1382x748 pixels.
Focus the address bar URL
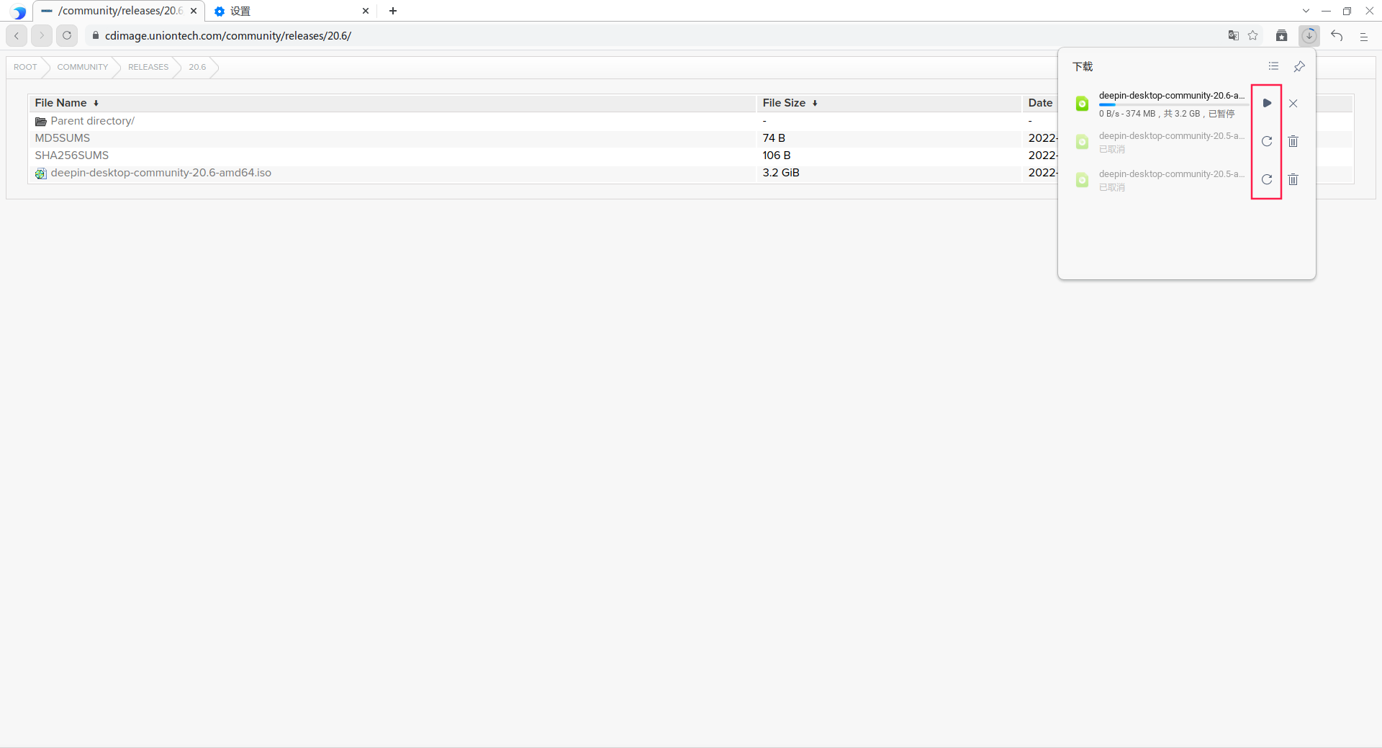pyautogui.click(x=228, y=35)
